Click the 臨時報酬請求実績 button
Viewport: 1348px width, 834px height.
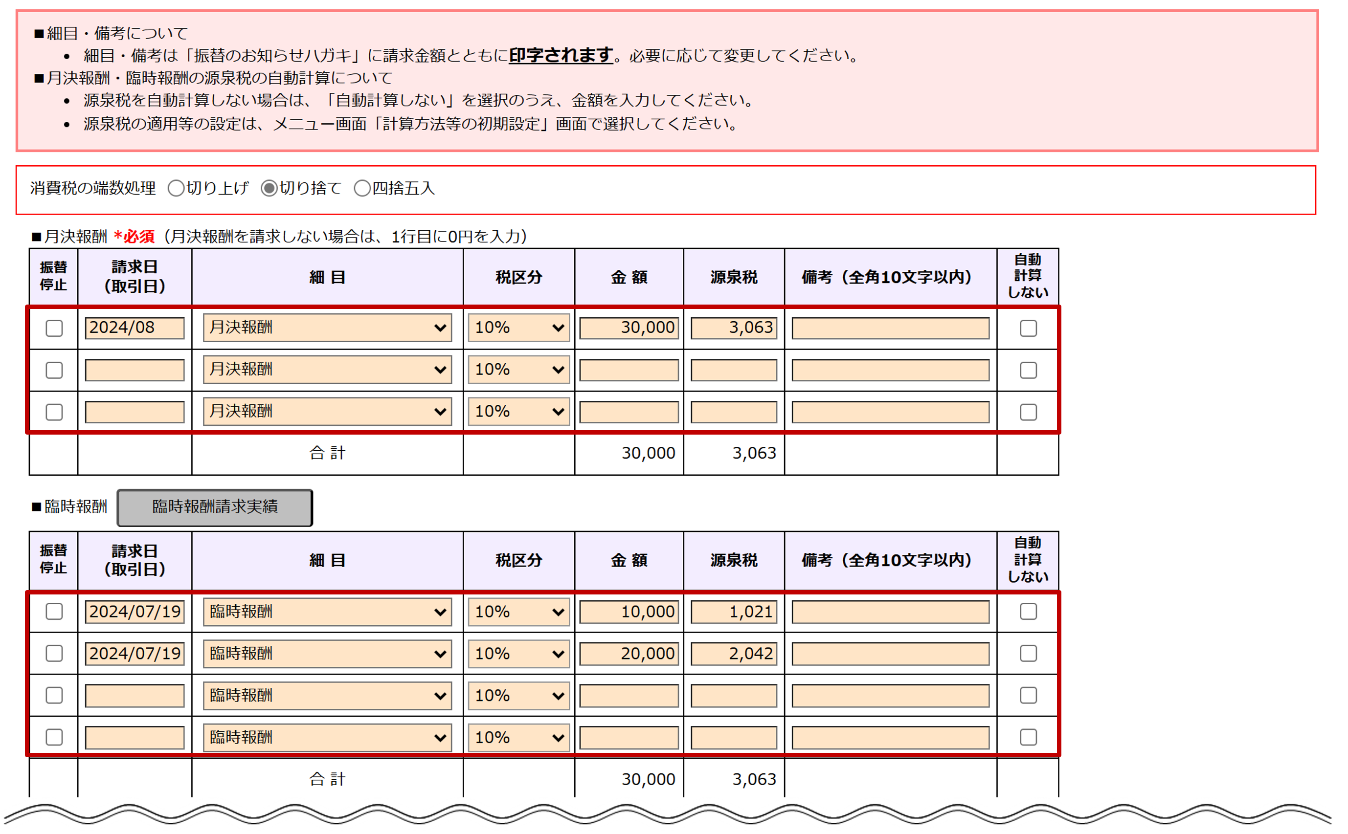coord(215,507)
